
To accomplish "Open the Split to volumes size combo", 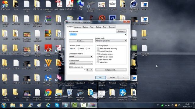I will (77, 70).
